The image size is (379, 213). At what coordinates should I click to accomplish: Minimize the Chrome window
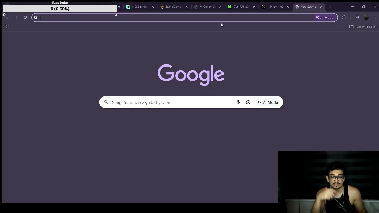(352, 7)
